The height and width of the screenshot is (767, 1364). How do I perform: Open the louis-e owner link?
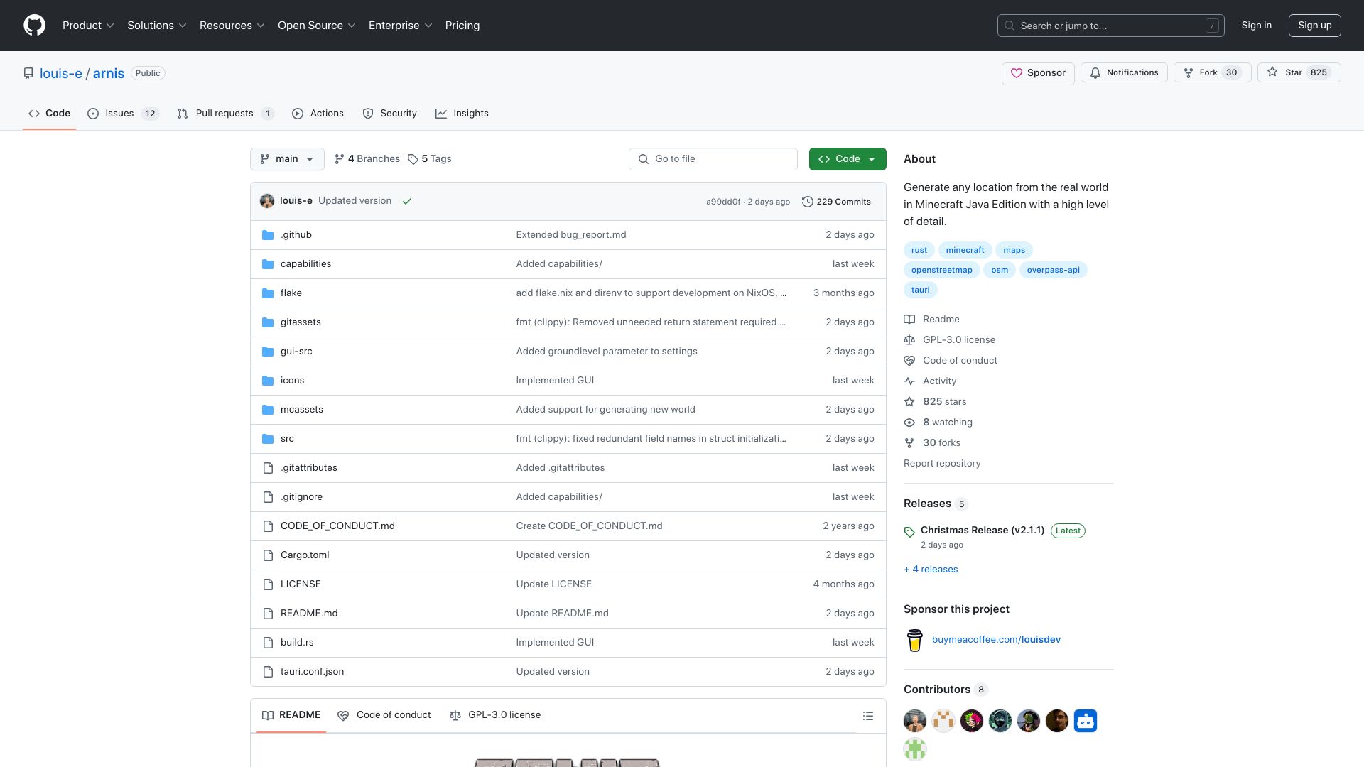coord(61,73)
